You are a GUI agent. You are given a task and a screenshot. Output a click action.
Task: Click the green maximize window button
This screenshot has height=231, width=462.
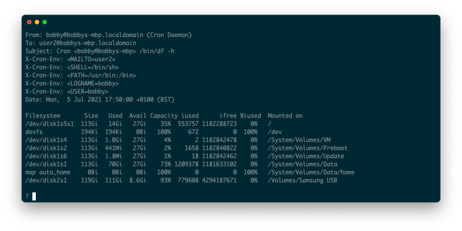coord(44,22)
